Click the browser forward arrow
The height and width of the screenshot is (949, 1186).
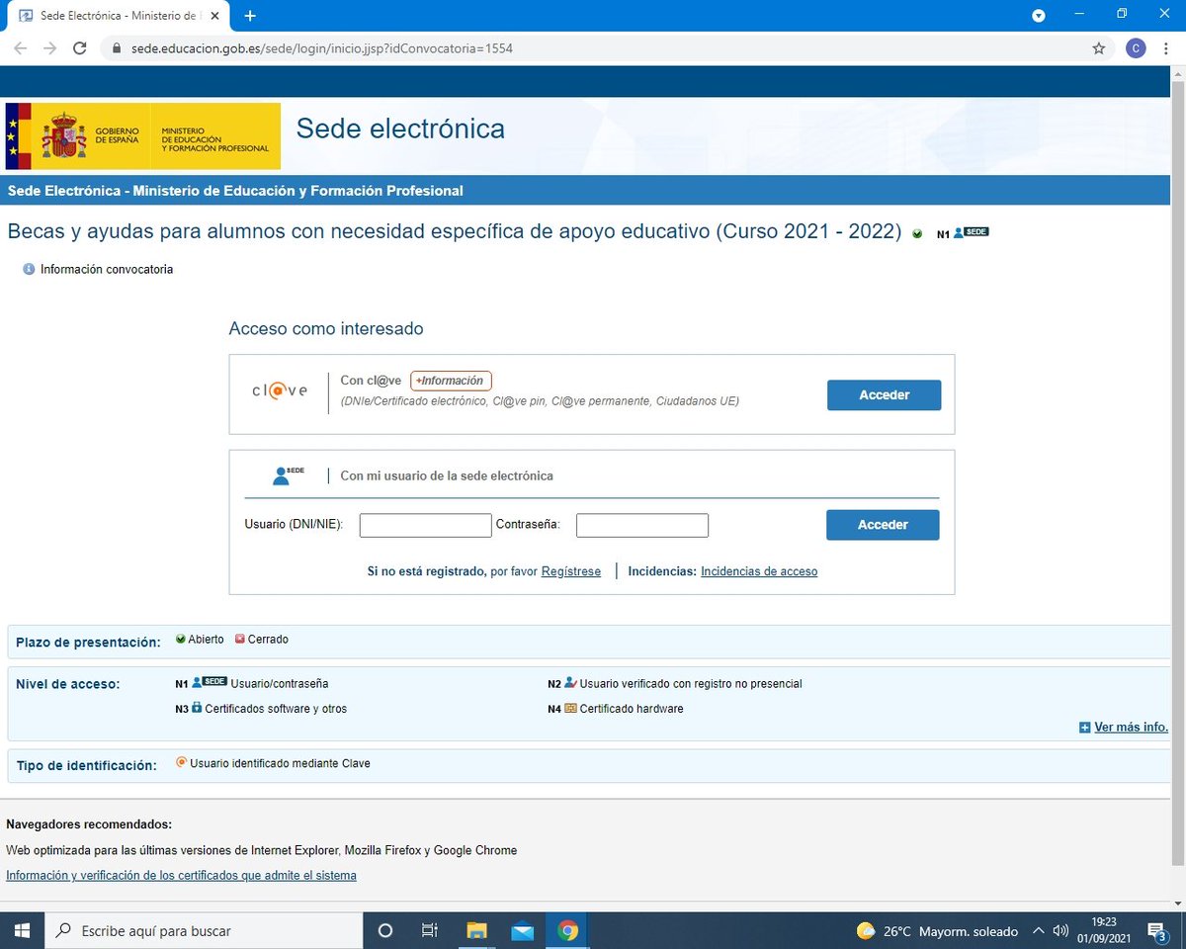50,48
